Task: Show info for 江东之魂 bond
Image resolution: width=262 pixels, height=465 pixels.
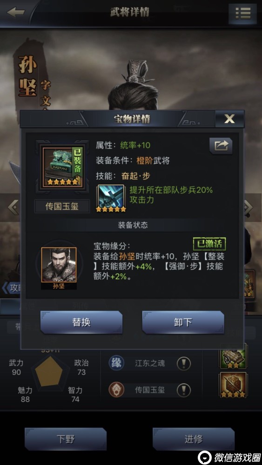Action: click(184, 363)
